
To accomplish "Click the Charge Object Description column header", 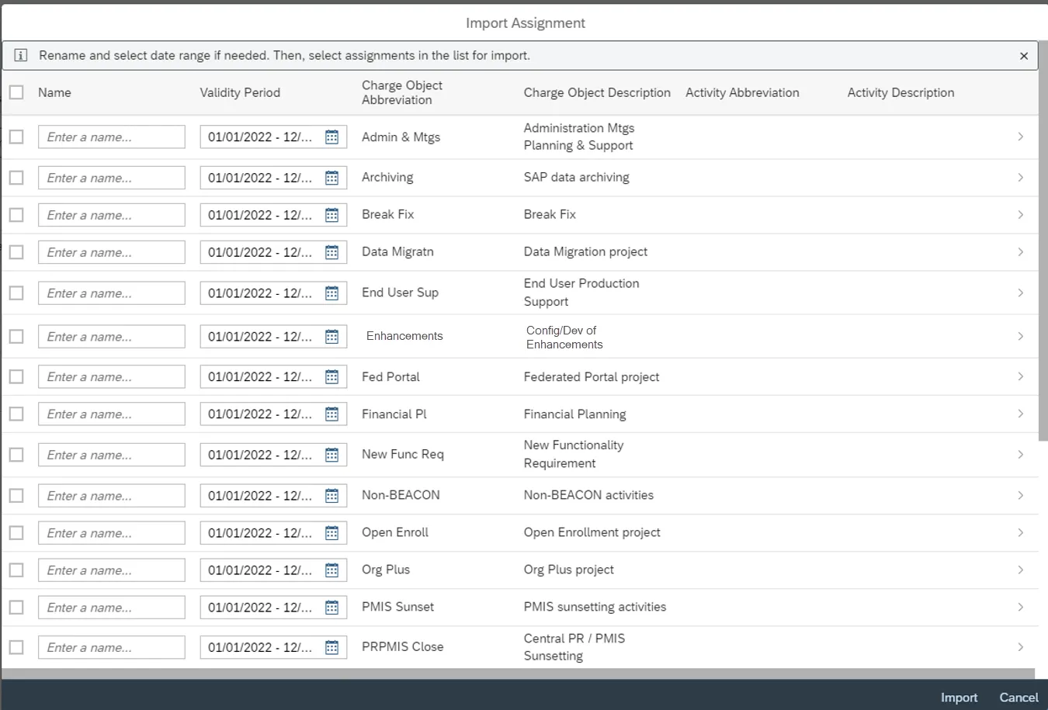I will click(x=596, y=92).
